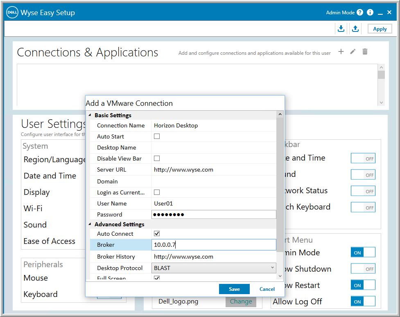Screen dimensions: 400x317
Task: Turn on the Touch Keyboard toggle
Action: pos(363,207)
